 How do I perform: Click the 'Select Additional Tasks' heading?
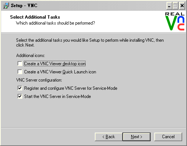click(x=35, y=17)
